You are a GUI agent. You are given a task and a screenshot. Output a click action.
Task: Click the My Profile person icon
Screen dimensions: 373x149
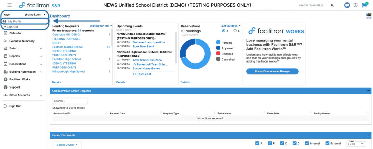click(x=4, y=21)
